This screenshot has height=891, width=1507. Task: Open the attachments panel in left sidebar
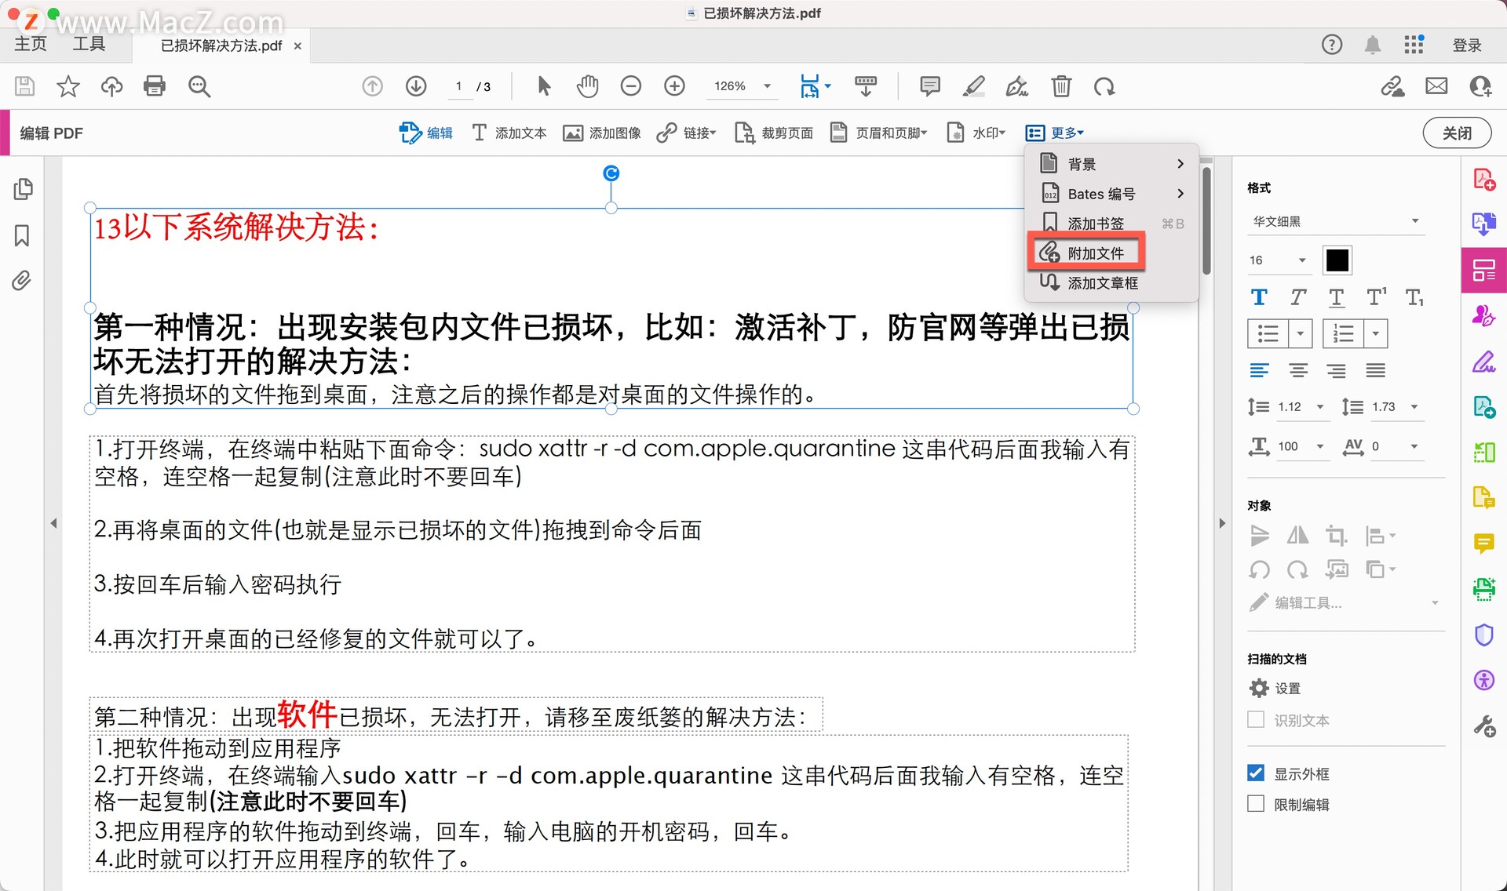click(22, 281)
